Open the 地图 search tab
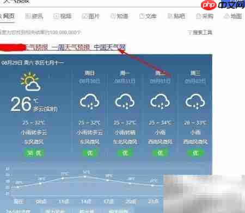The height and width of the screenshot is (213, 245). (233, 16)
